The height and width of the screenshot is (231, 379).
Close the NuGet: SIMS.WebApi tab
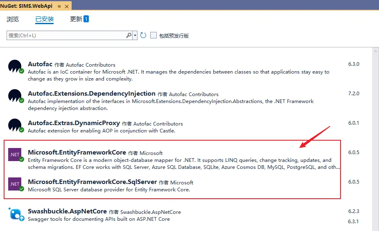coord(67,7)
